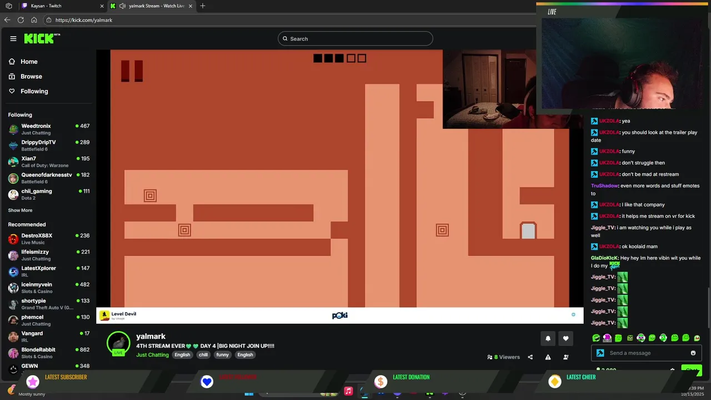Open the browser workspaces icon
Screen dimensions: 711x400
tap(8, 6)
